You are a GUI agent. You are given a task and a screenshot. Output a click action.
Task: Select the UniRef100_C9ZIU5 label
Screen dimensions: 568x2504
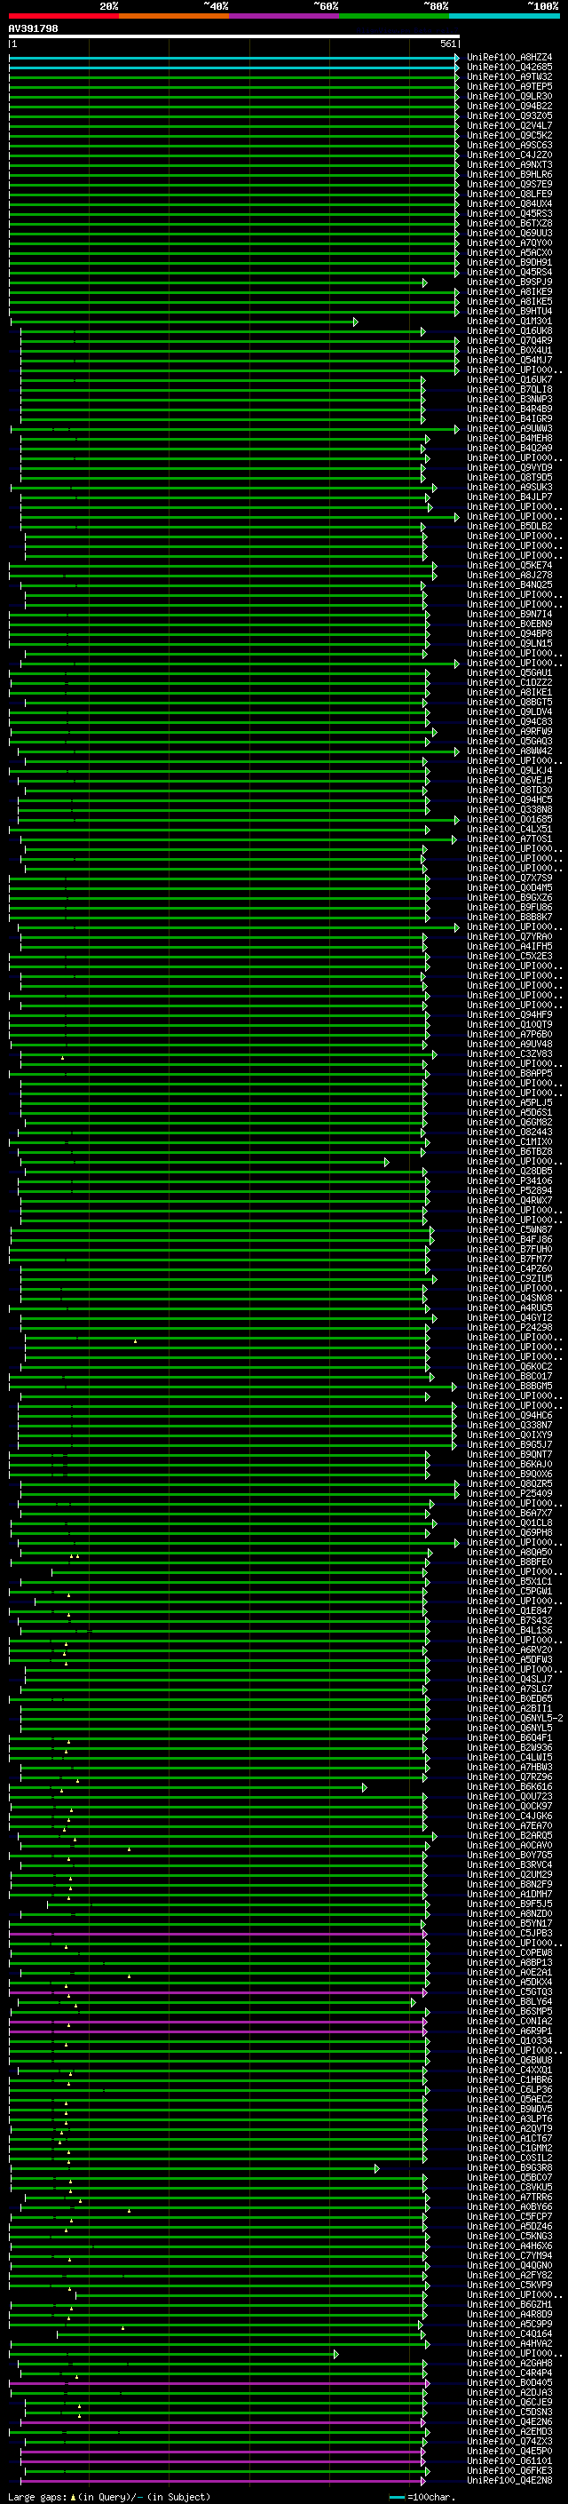[x=509, y=1279]
